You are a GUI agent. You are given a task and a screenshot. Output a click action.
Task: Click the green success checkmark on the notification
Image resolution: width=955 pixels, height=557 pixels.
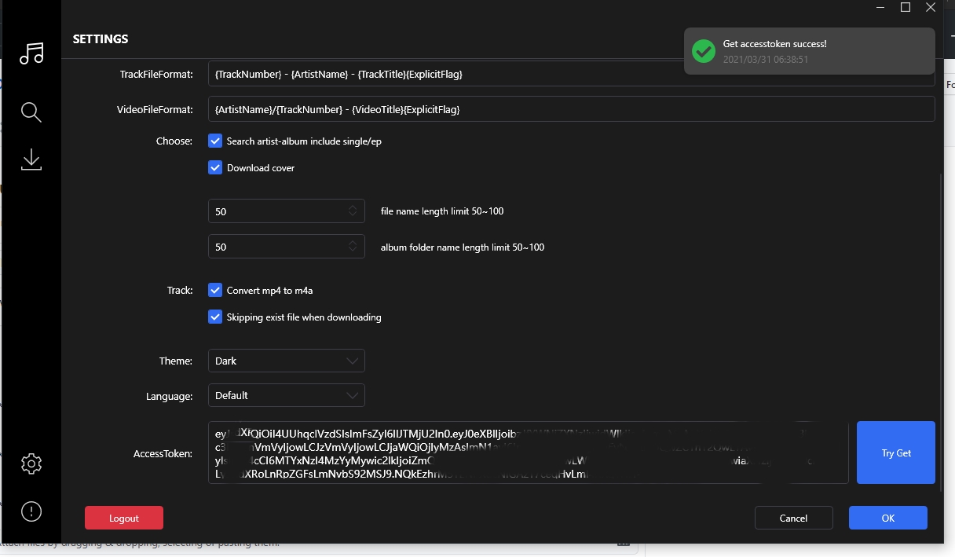pos(703,52)
